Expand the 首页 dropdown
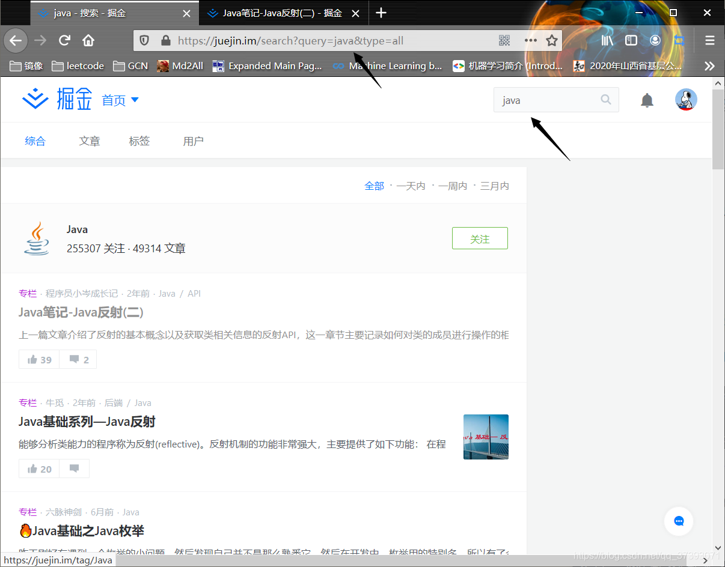This screenshot has height=567, width=725. click(120, 100)
